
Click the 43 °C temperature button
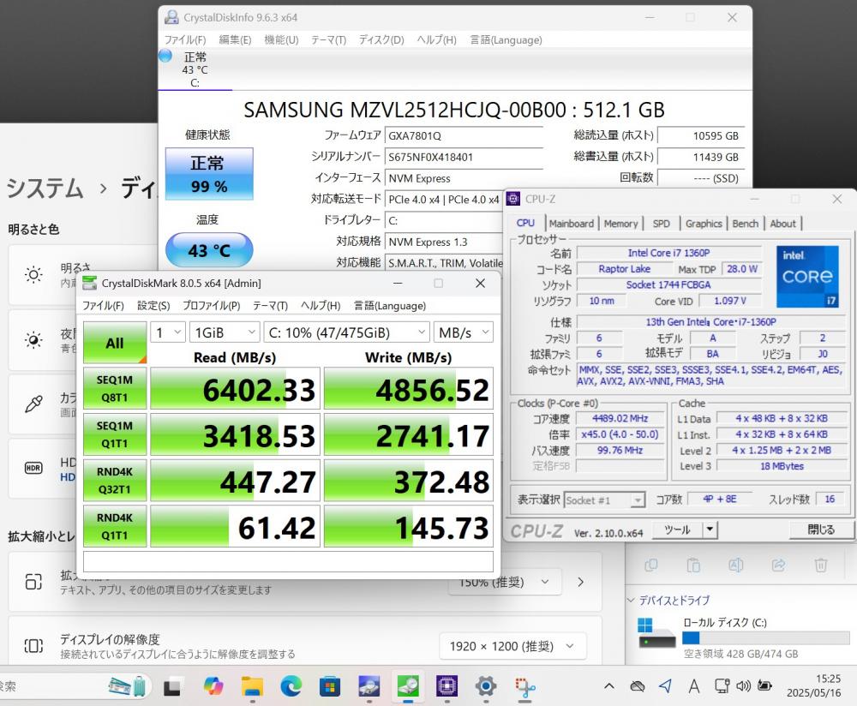pos(209,249)
